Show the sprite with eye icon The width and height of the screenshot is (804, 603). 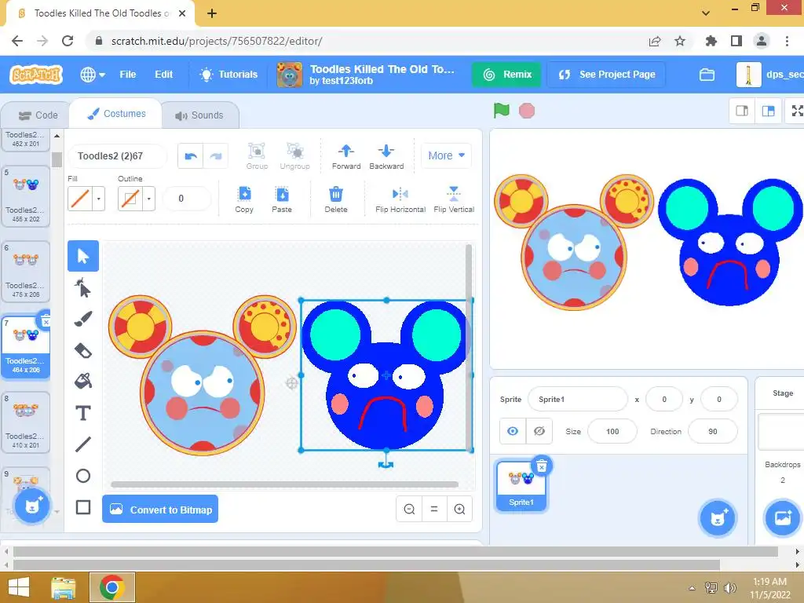point(512,431)
